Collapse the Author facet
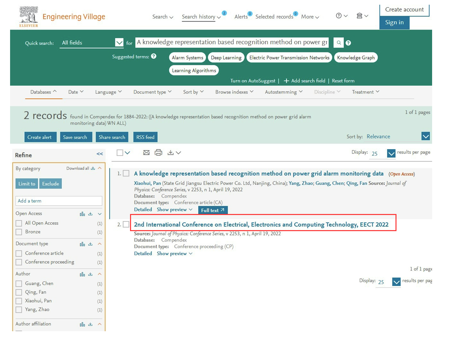 [x=99, y=274]
